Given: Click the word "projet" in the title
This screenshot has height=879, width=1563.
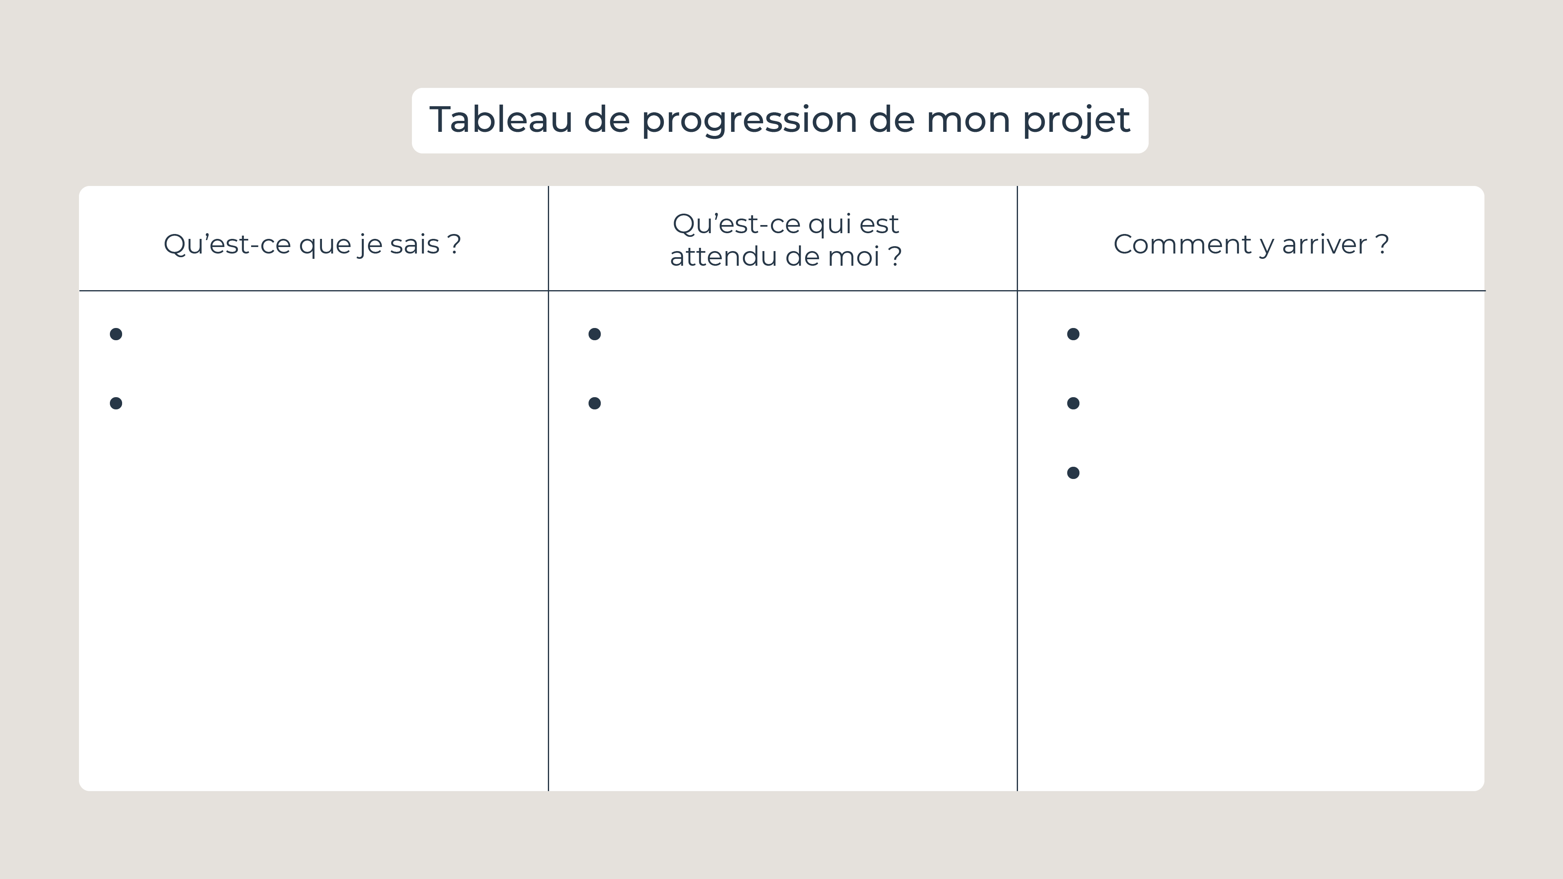Looking at the screenshot, I should tap(1076, 120).
